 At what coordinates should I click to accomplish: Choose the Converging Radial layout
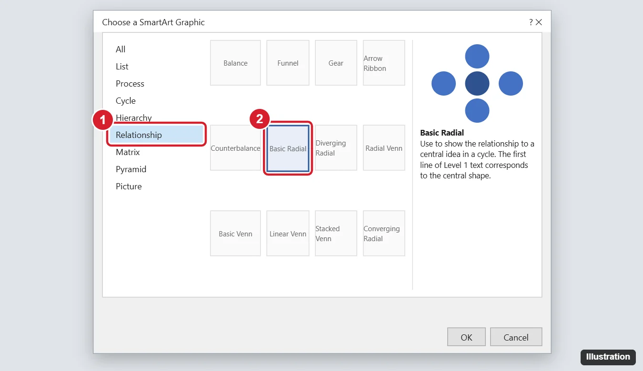(384, 234)
